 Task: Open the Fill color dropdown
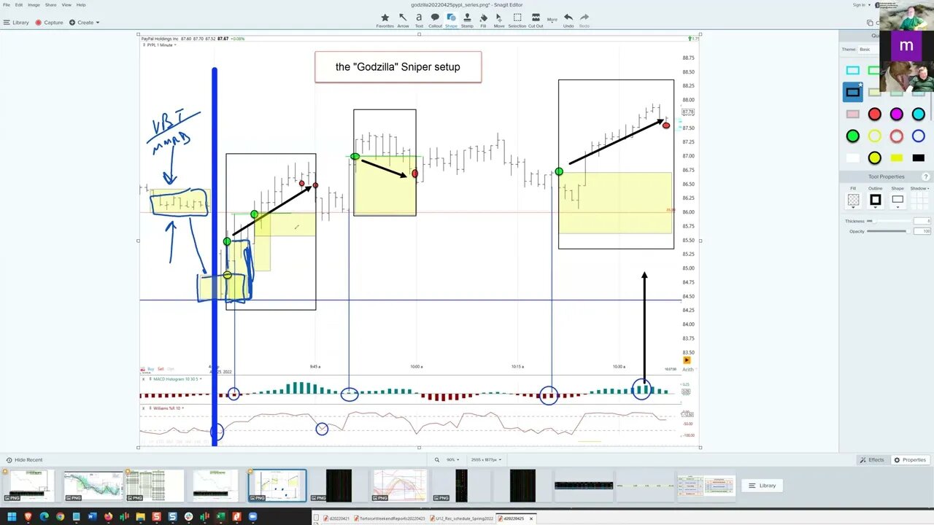point(853,201)
